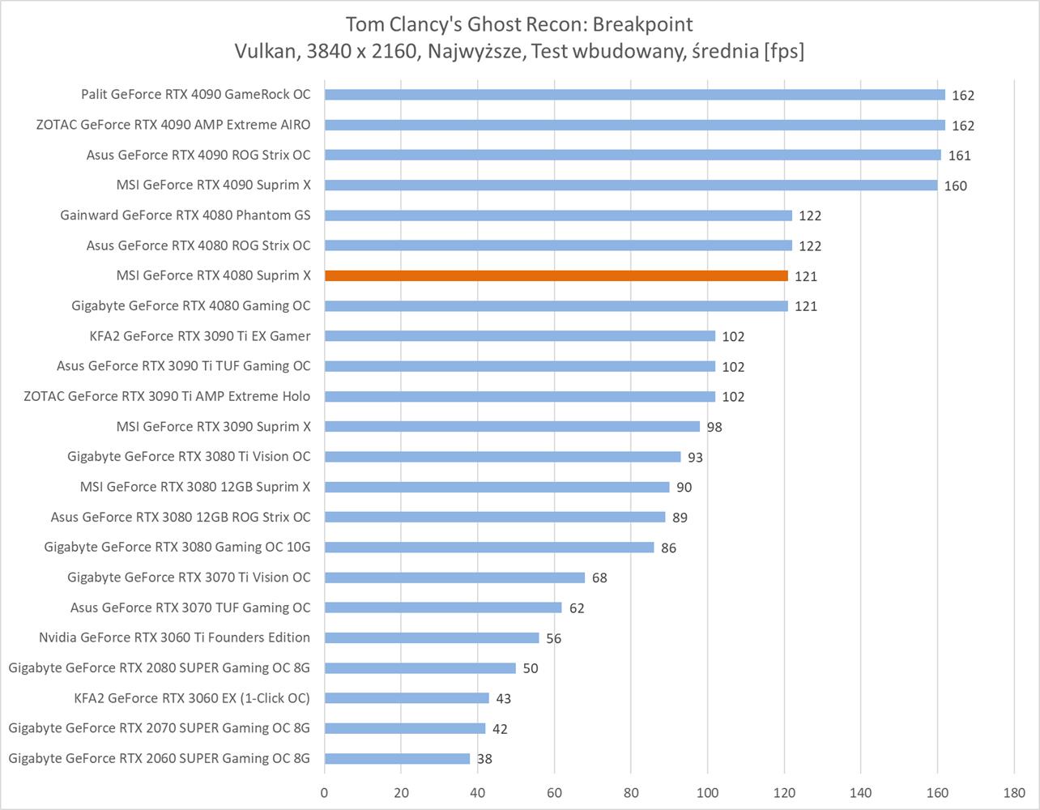Click the value '68' data label
This screenshot has height=810, width=1040.
pyautogui.click(x=599, y=578)
